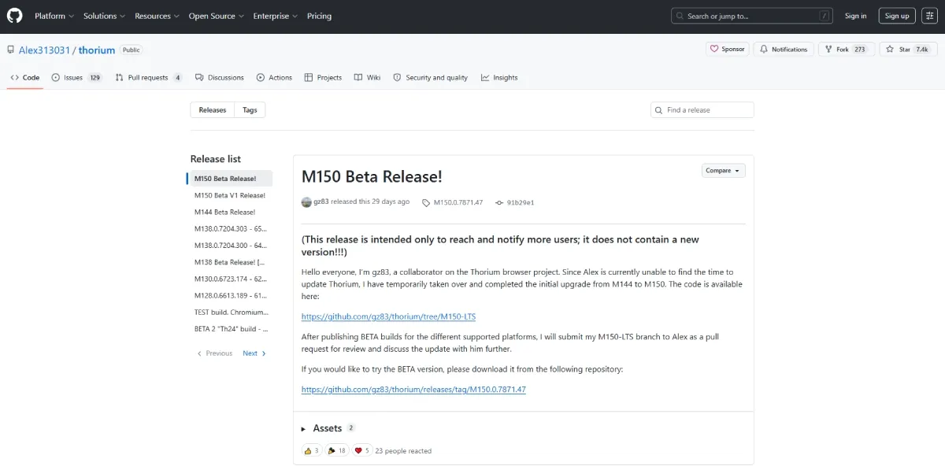This screenshot has width=945, height=466.
Task: Click the slash shortcut key icon in search
Action: 825,16
